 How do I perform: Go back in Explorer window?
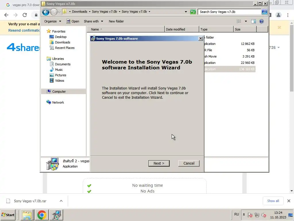(46, 12)
